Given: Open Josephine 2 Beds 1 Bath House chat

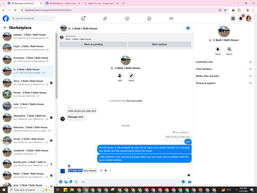Looking at the screenshot, I should pyautogui.click(x=28, y=152).
